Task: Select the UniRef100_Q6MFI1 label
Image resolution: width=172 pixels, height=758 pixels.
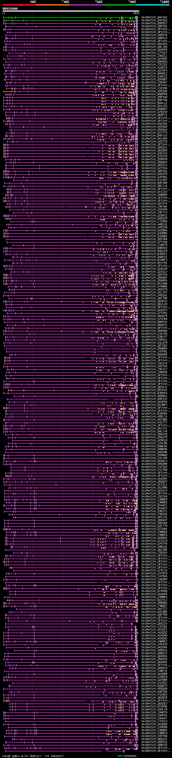Action: (154, 115)
